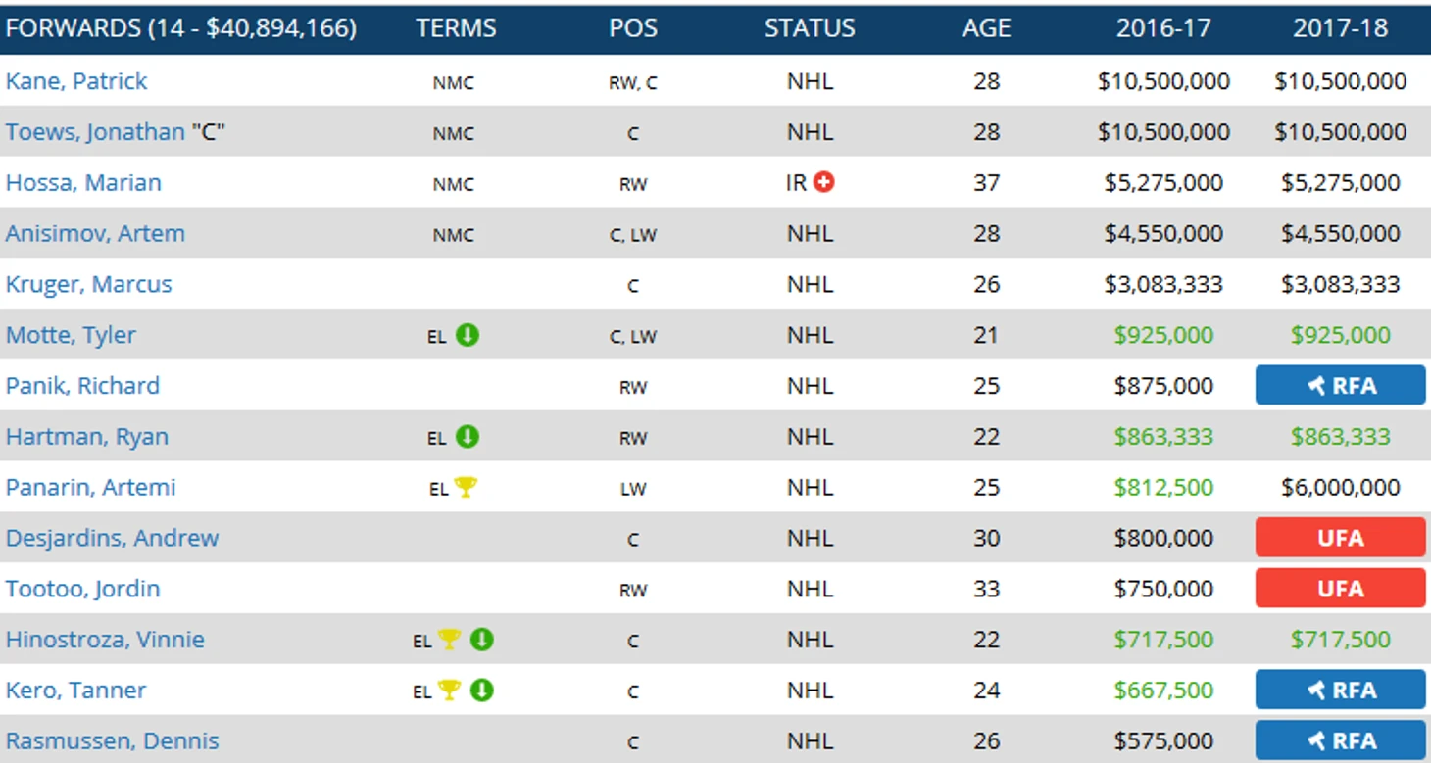Screen dimensions: 1431x763
Task: Click the trophy icon in Hinostroza's row
Action: [449, 640]
